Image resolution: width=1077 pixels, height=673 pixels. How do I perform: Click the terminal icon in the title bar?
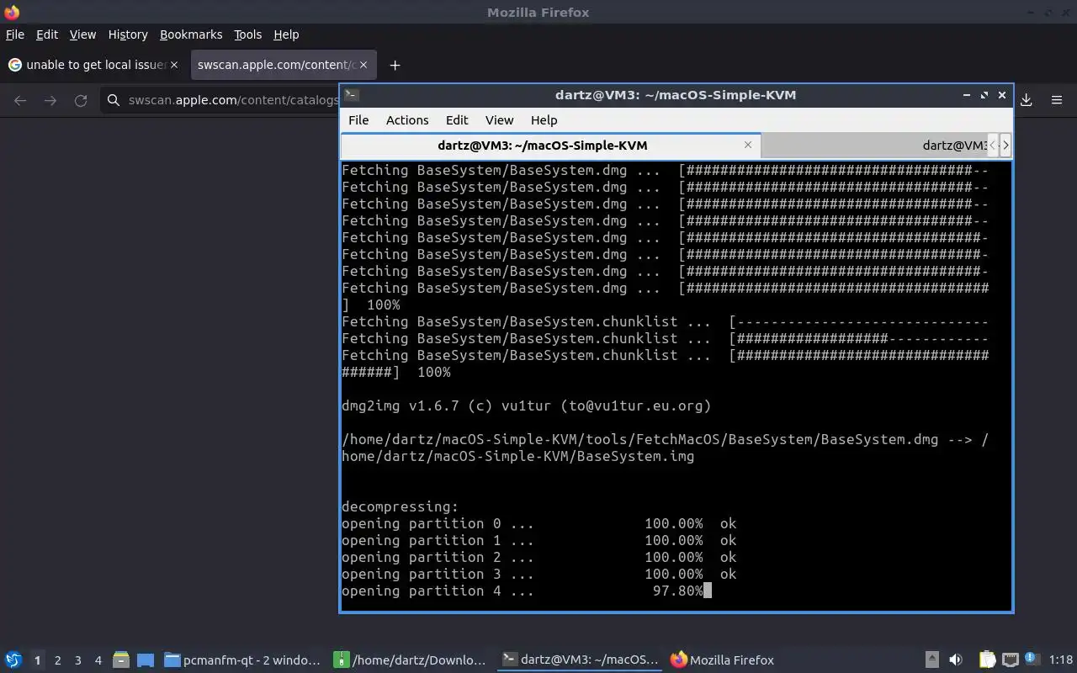tap(352, 95)
